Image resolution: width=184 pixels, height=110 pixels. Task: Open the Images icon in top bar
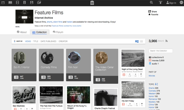pyautogui.click(x=39, y=3)
